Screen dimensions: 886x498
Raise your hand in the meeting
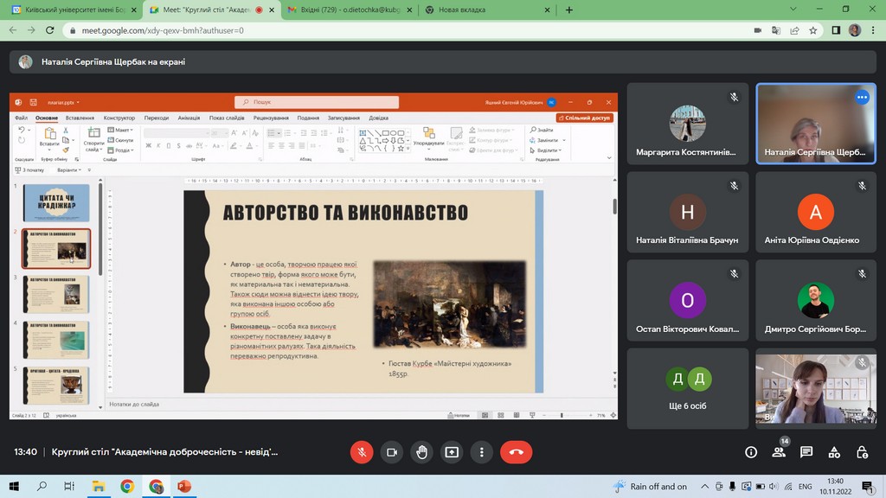pos(421,452)
